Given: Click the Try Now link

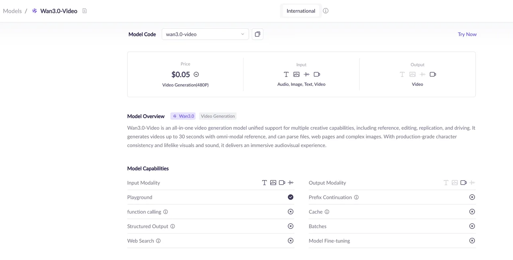Looking at the screenshot, I should 467,34.
